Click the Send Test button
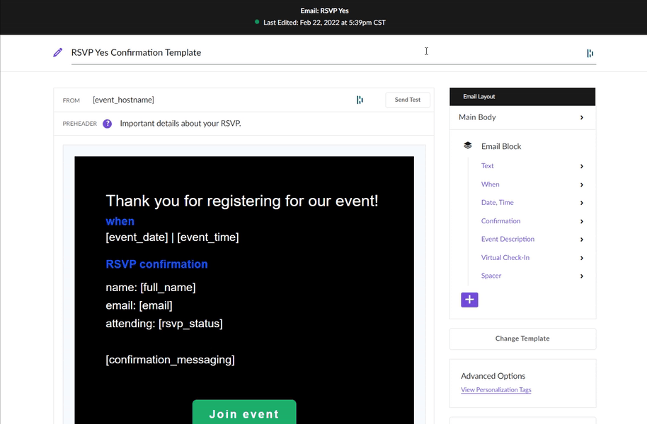 click(408, 100)
